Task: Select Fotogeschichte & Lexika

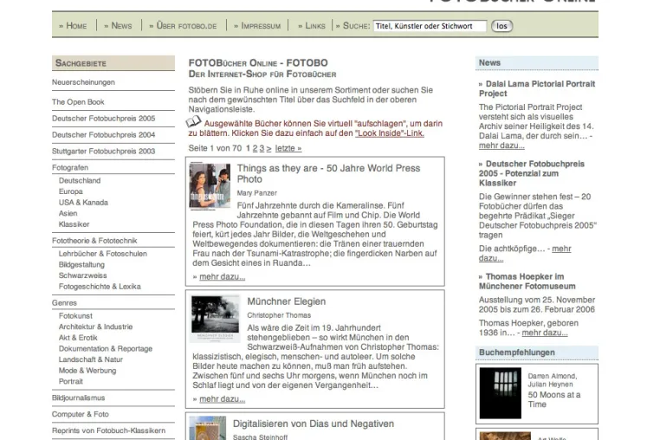Action: click(x=100, y=287)
